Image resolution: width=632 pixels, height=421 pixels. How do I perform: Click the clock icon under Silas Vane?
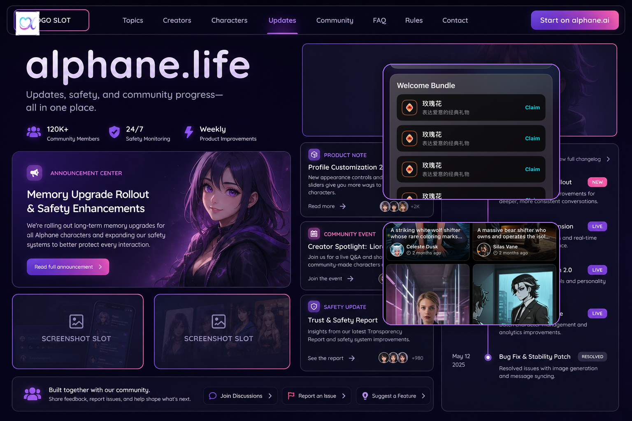click(x=495, y=253)
